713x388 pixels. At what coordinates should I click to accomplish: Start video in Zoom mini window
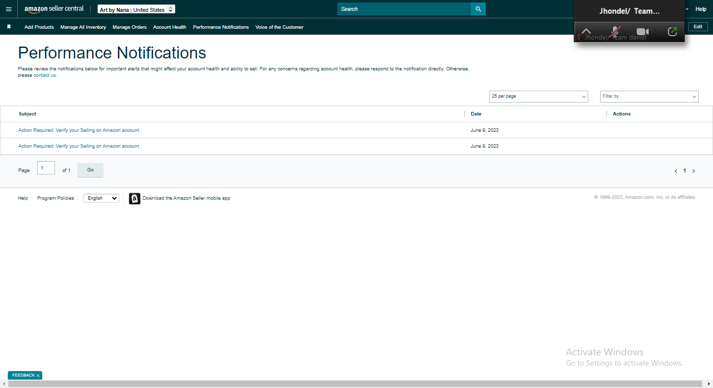pyautogui.click(x=643, y=32)
